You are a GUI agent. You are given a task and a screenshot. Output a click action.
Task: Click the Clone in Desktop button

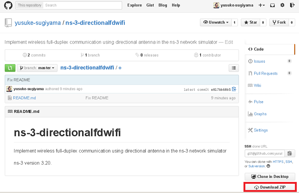tap(270, 177)
